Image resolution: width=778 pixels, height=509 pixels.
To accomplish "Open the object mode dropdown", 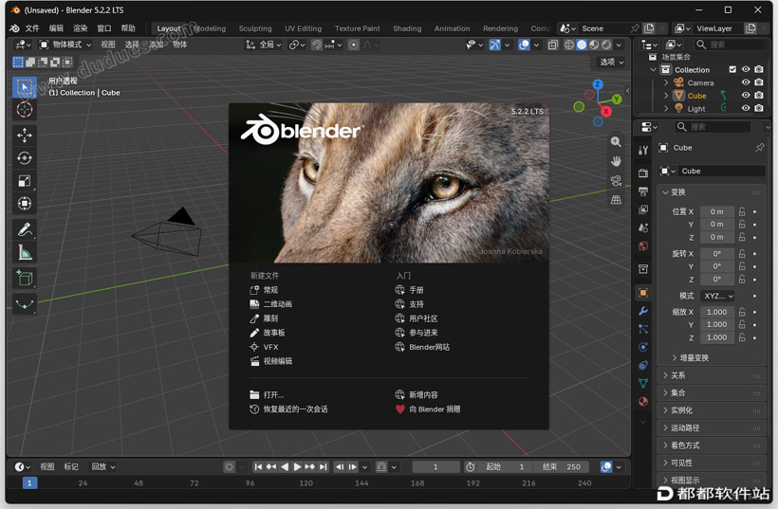I will [65, 45].
